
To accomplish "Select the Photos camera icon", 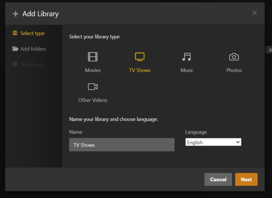I will coord(234,57).
